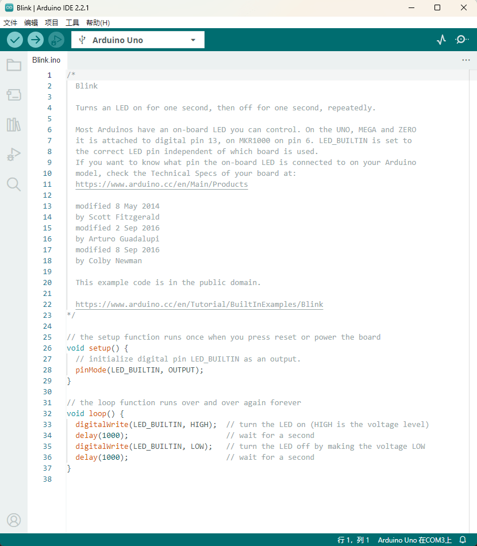The height and width of the screenshot is (546, 477).
Task: Open the Arduino Uno board selector dropdown
Action: [x=138, y=40]
